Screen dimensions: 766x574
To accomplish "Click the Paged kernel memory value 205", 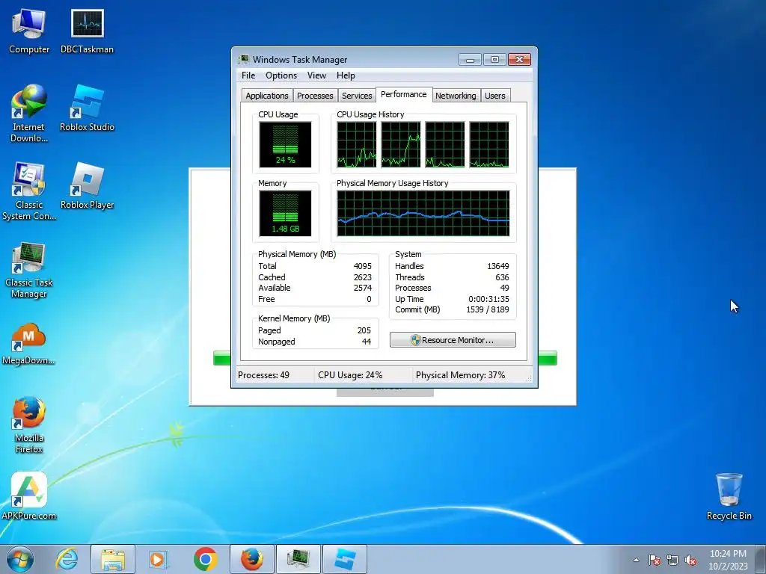I will point(364,330).
